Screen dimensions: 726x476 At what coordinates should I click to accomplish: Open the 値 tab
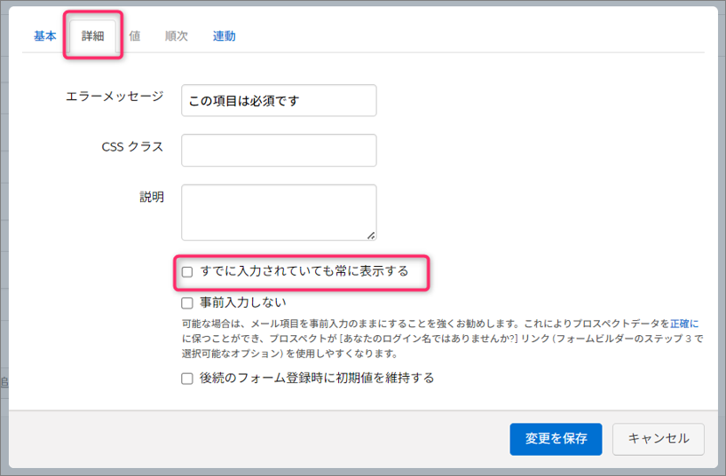click(x=134, y=36)
